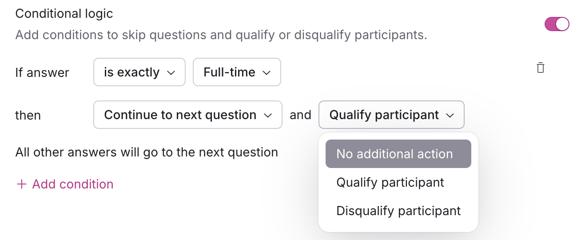
Task: Click the plus icon beside Add condition
Action: (x=21, y=184)
